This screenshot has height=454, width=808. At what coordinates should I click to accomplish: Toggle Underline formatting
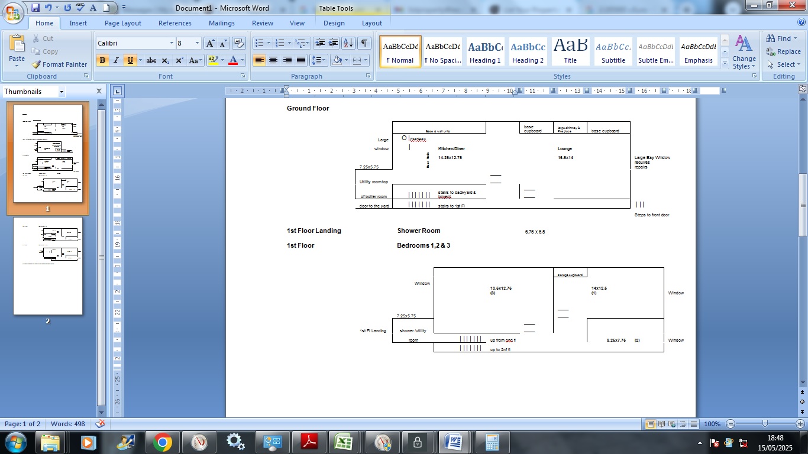pyautogui.click(x=130, y=60)
